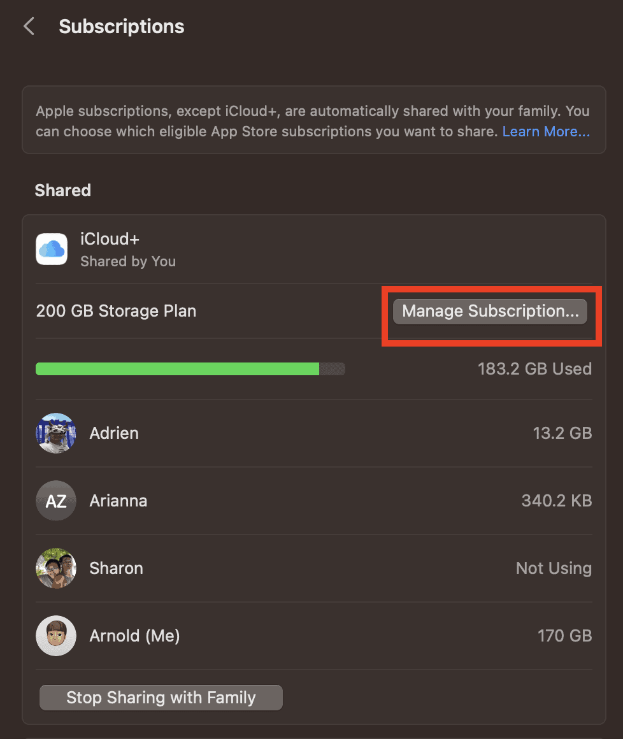Image resolution: width=623 pixels, height=739 pixels.
Task: Click Arnold's 170 GB usage value
Action: point(565,636)
